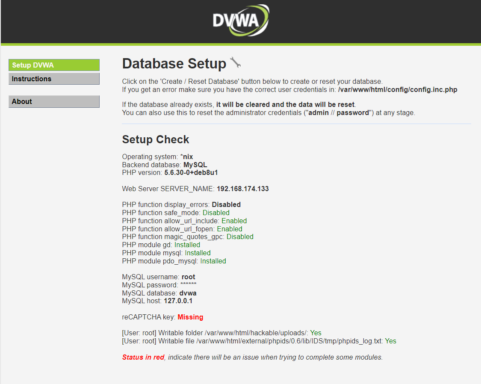Click the config path /var/www/html/config/config.inc.php

[x=398, y=89]
